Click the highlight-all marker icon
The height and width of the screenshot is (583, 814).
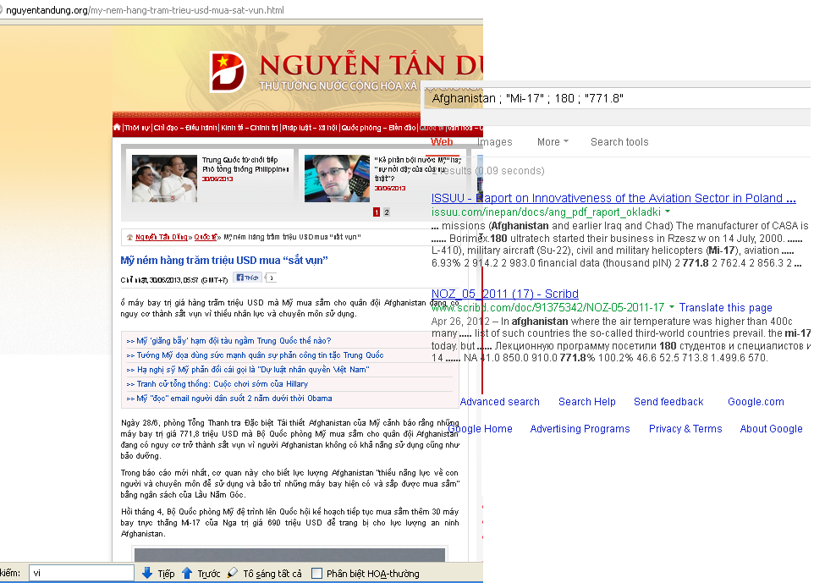[x=233, y=573]
